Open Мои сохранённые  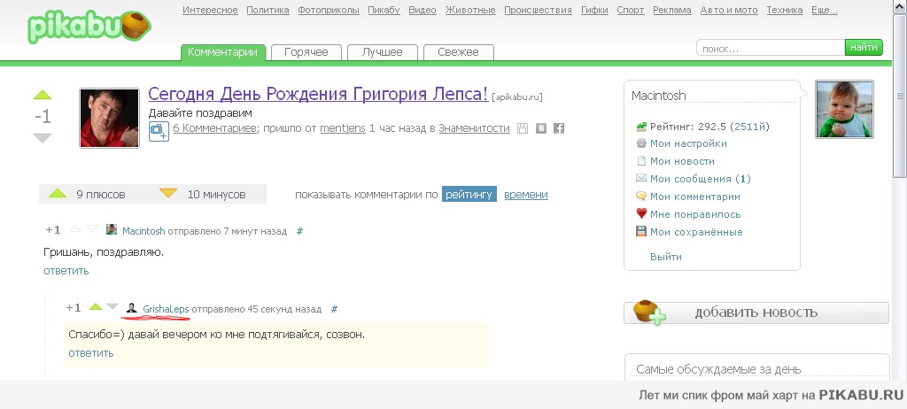coord(696,232)
